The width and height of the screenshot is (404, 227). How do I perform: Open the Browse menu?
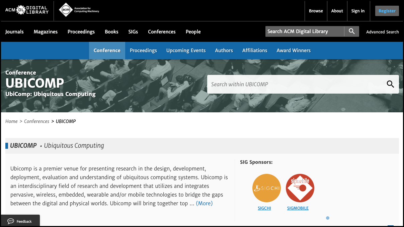316,11
